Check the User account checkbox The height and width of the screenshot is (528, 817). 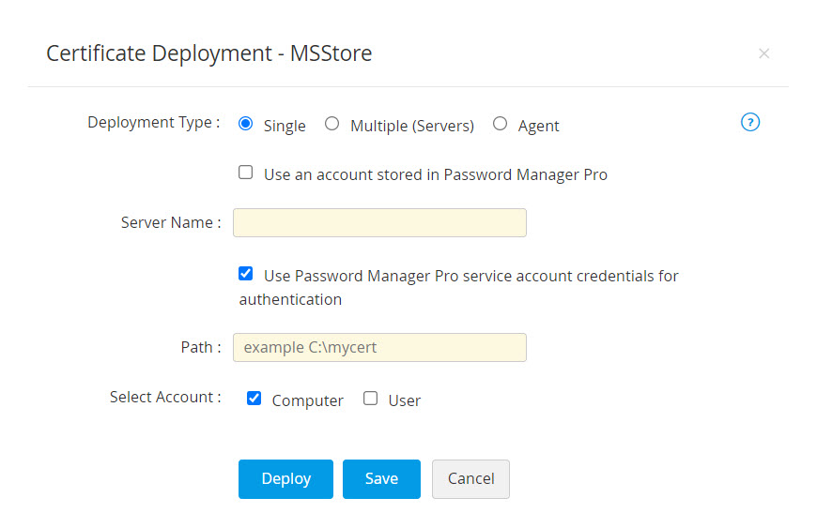coord(371,399)
